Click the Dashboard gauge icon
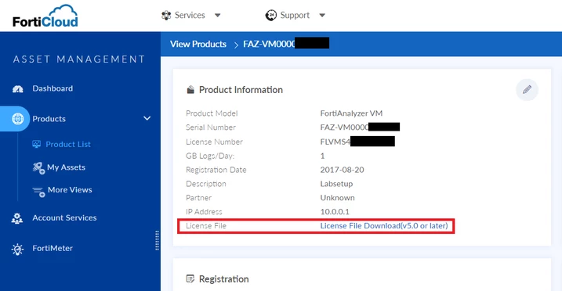Image resolution: width=562 pixels, height=291 pixels. coord(17,89)
